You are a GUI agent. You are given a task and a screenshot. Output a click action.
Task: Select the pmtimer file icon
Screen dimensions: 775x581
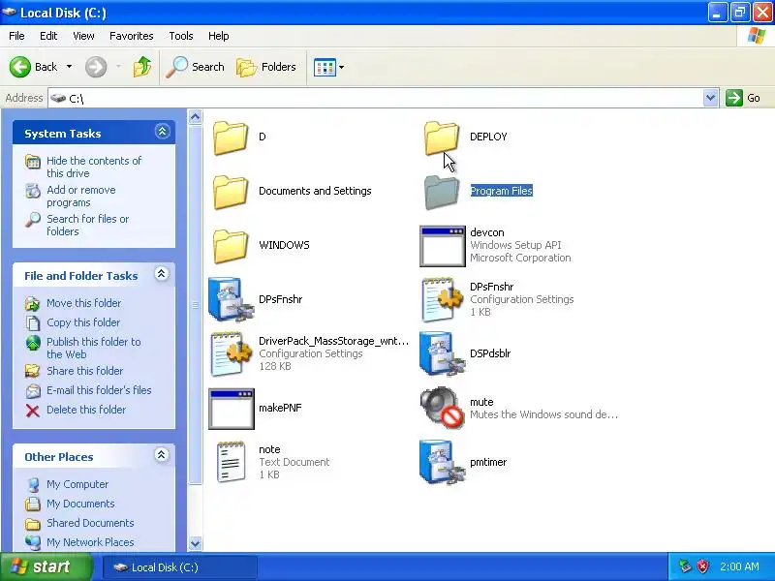(443, 463)
